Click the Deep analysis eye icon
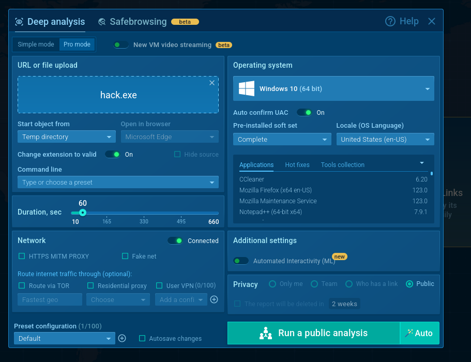Viewport: 471px width, 362px height. (x=19, y=22)
